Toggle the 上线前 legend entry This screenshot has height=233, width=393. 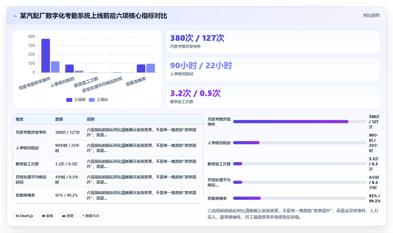(x=76, y=100)
